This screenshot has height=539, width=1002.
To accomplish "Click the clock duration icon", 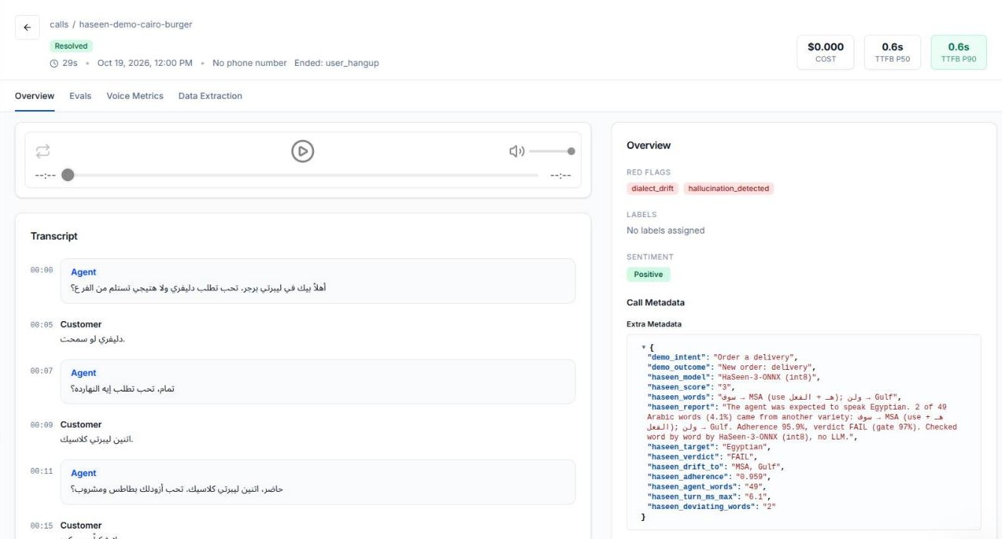I will (x=54, y=64).
